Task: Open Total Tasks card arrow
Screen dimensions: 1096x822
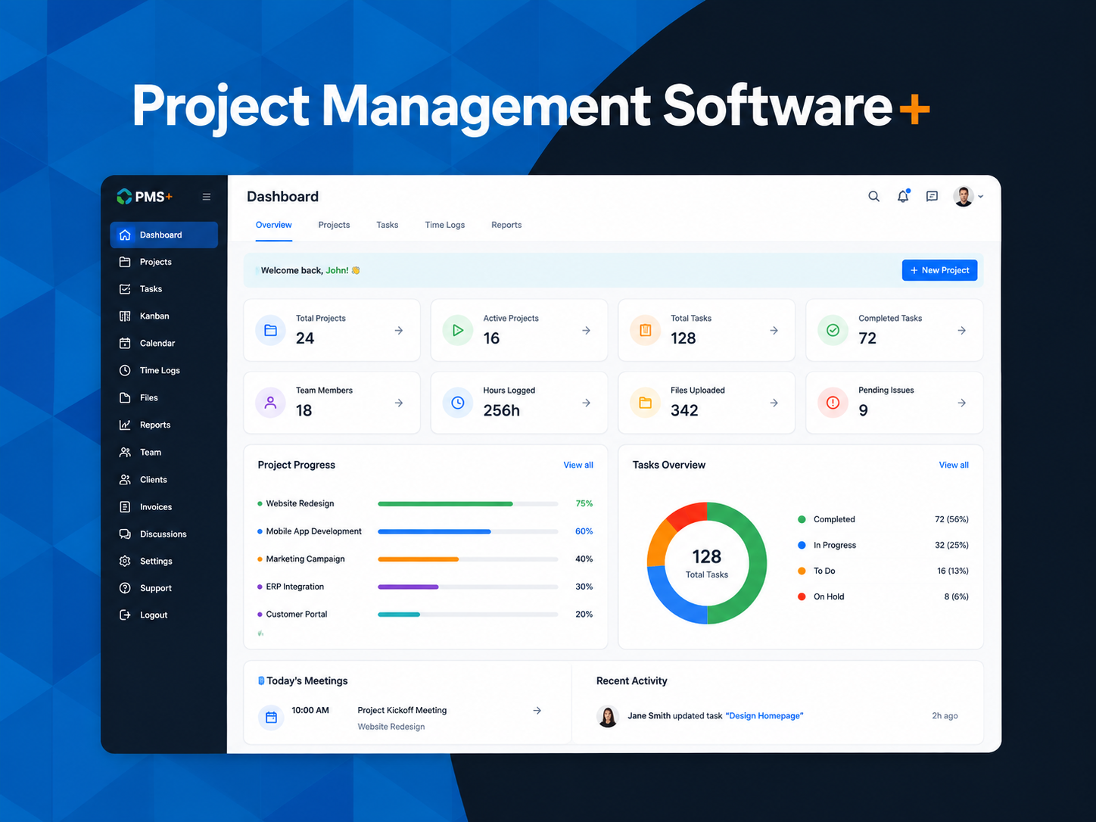Action: [x=774, y=331]
